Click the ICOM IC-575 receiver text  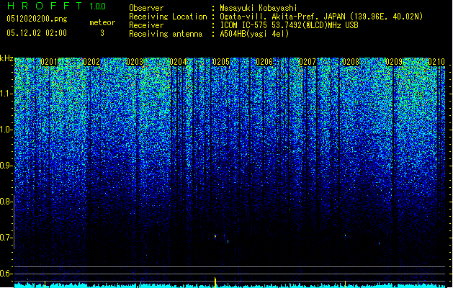289,25
